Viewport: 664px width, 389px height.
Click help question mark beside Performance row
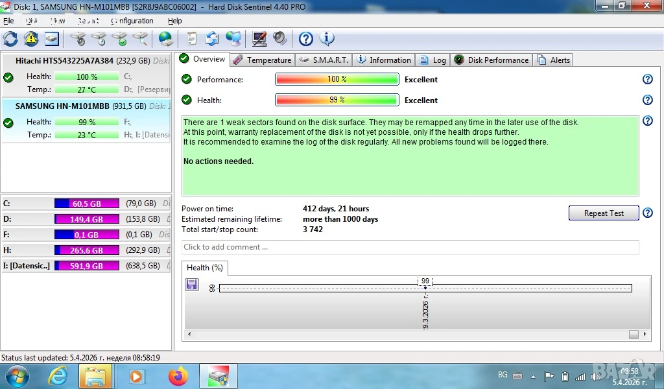647,80
